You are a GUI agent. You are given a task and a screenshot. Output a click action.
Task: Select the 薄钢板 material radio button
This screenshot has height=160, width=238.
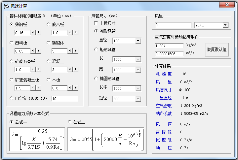coord(11,24)
